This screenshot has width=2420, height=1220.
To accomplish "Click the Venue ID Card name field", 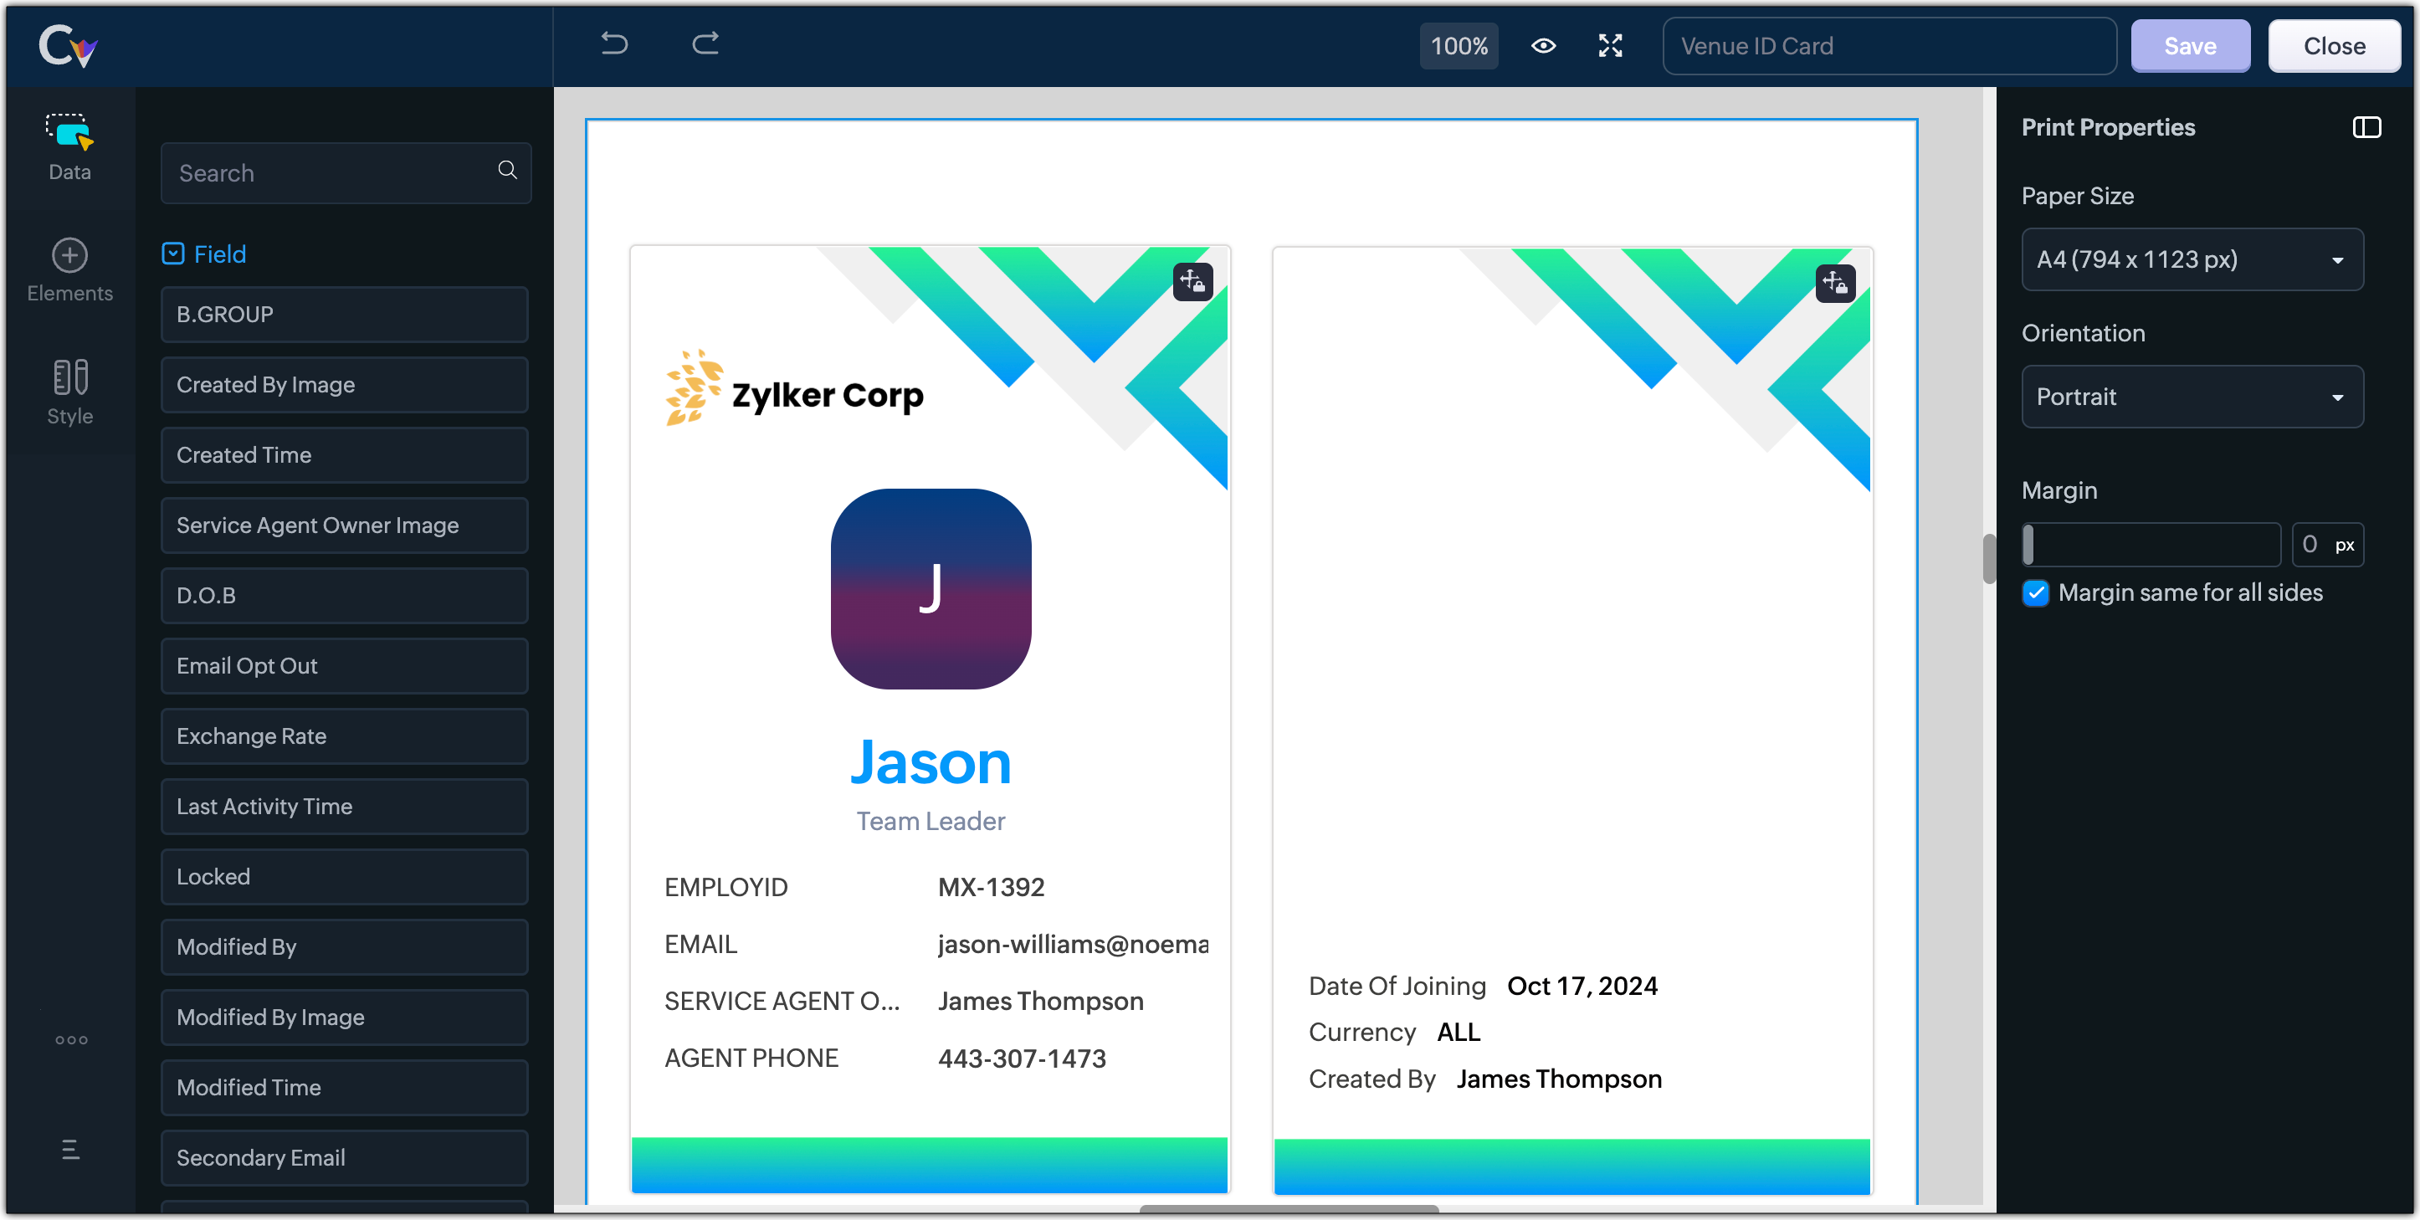I will 1889,46.
